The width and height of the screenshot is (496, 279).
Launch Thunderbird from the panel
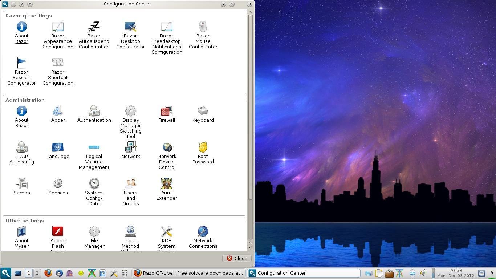[x=59, y=273]
